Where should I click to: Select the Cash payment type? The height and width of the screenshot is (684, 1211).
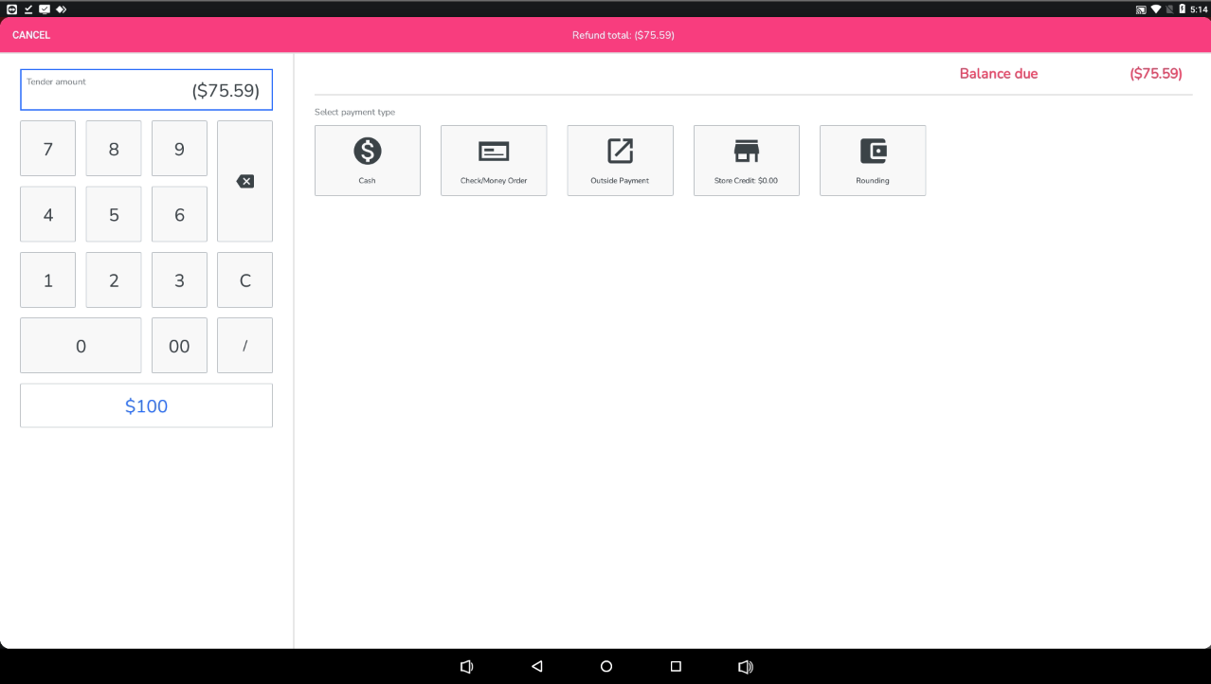tap(367, 160)
